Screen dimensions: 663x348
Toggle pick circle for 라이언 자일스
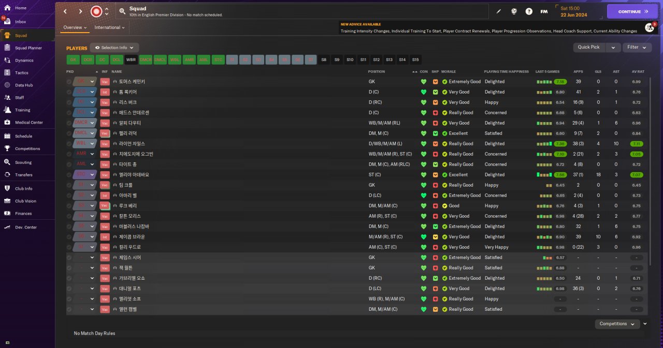(69, 144)
